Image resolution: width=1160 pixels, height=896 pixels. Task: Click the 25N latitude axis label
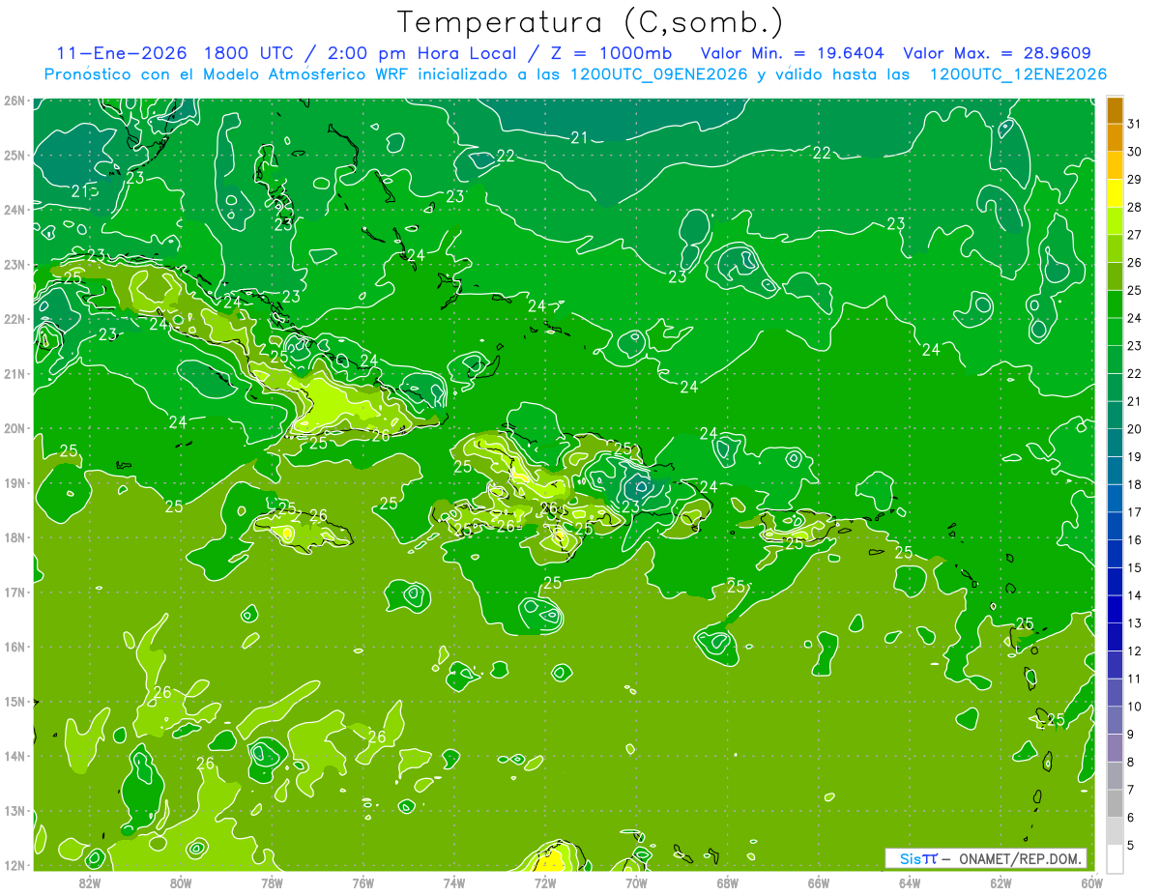(x=14, y=155)
